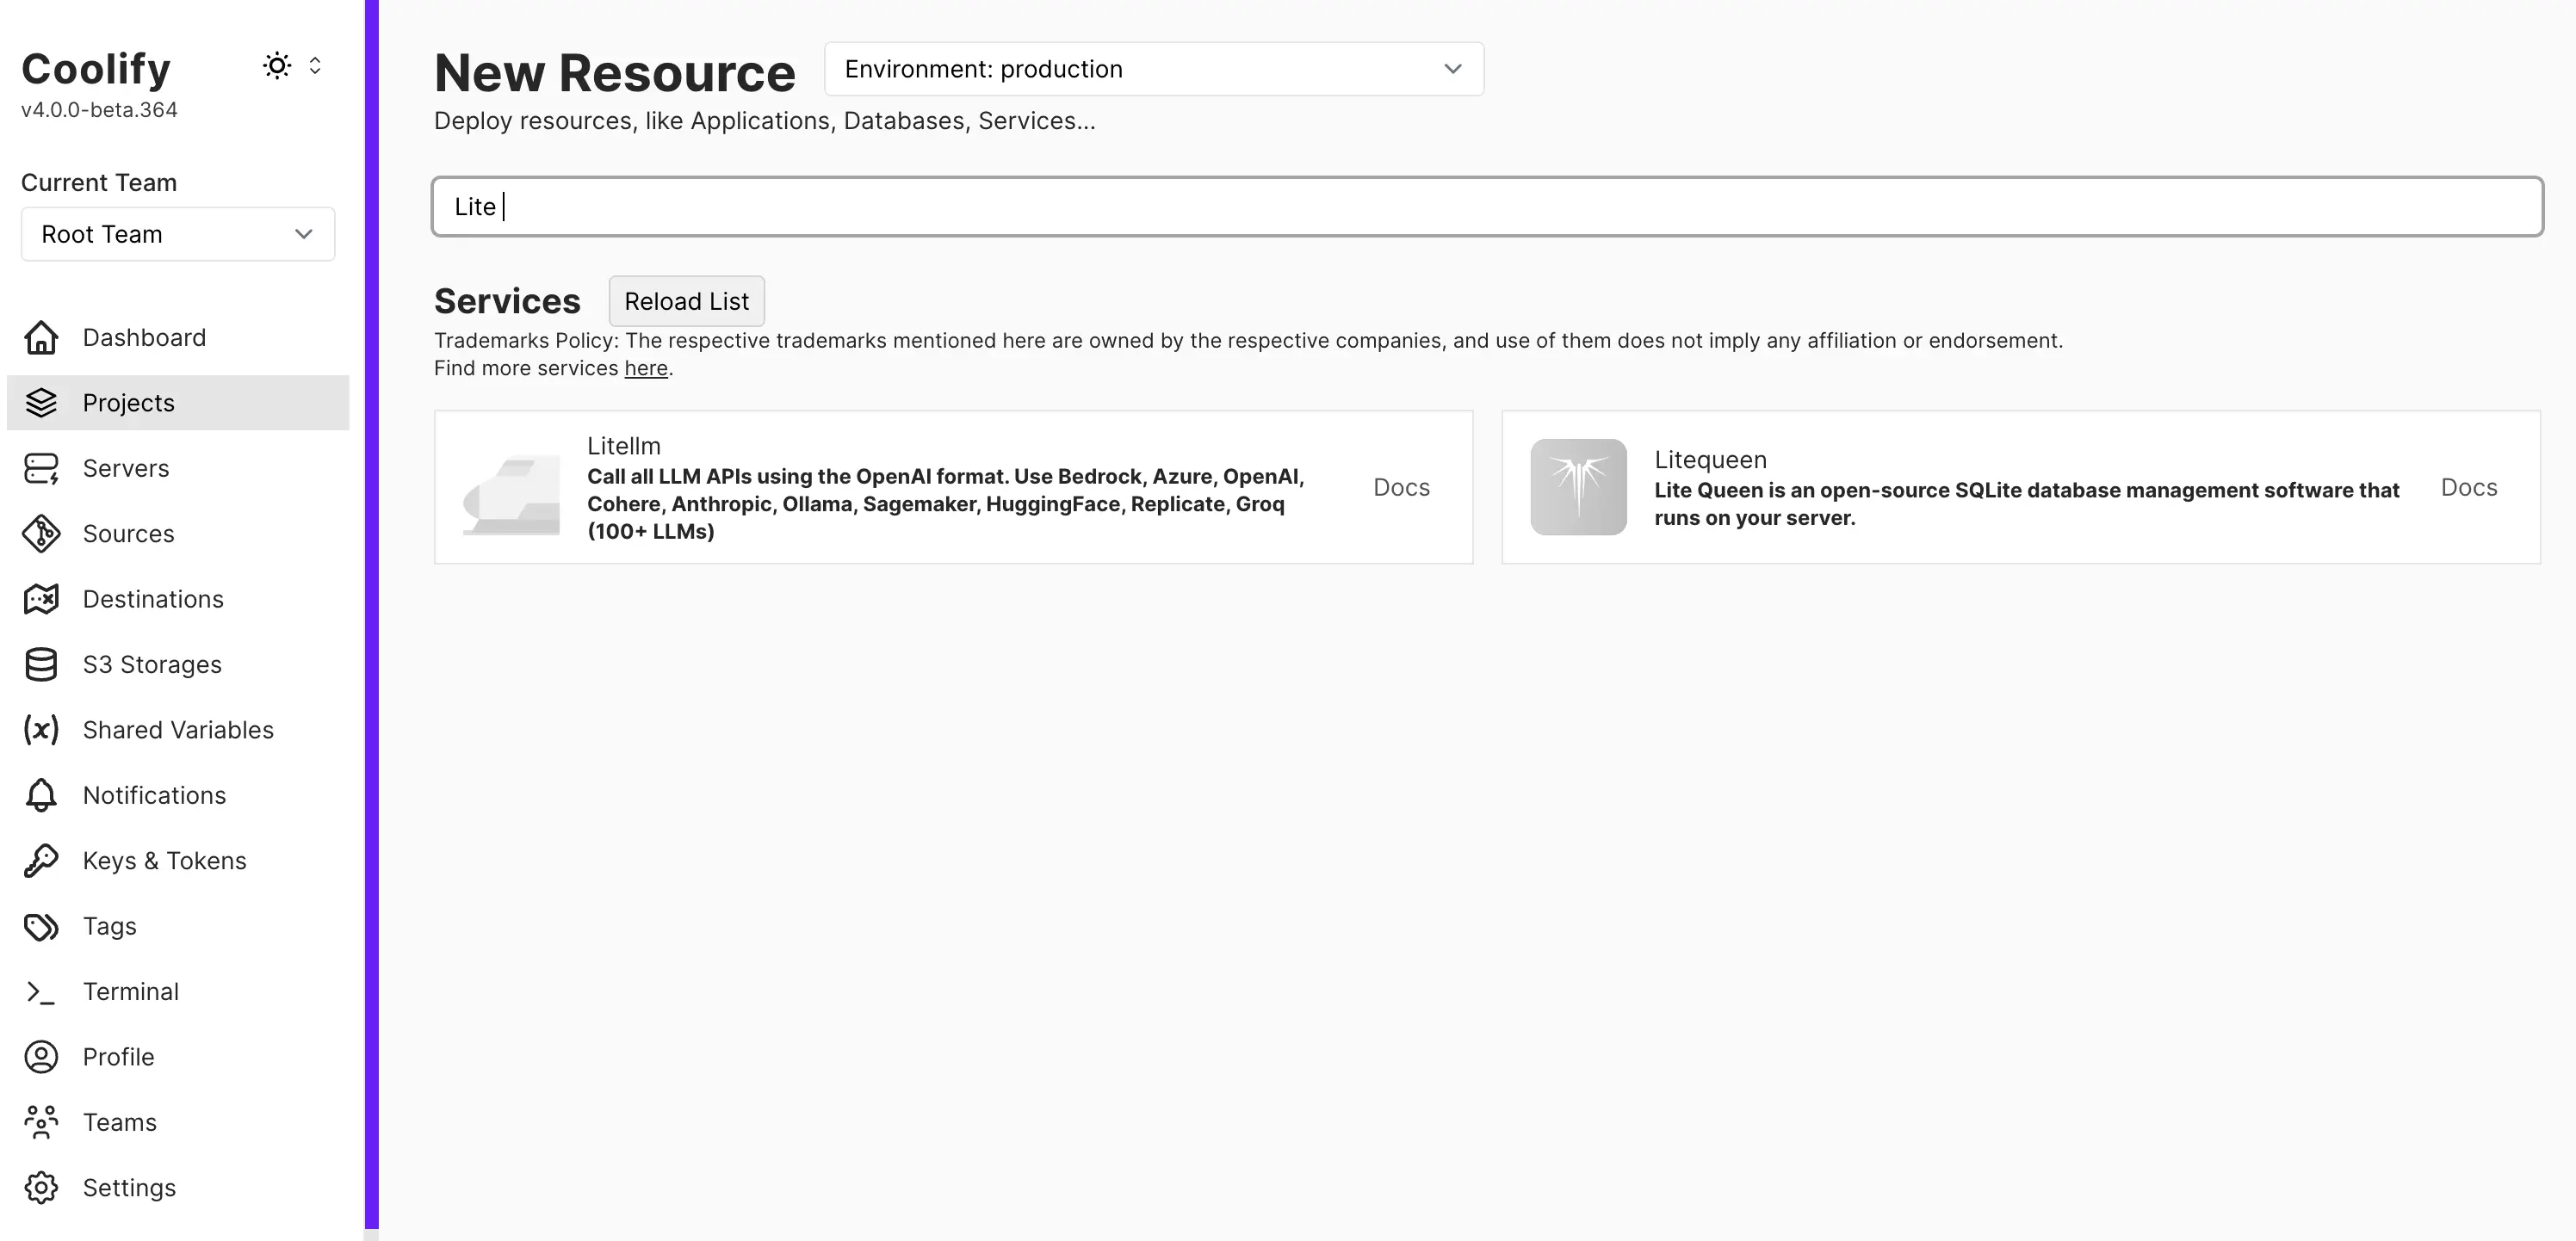Click the Servers icon in sidebar

tap(41, 469)
